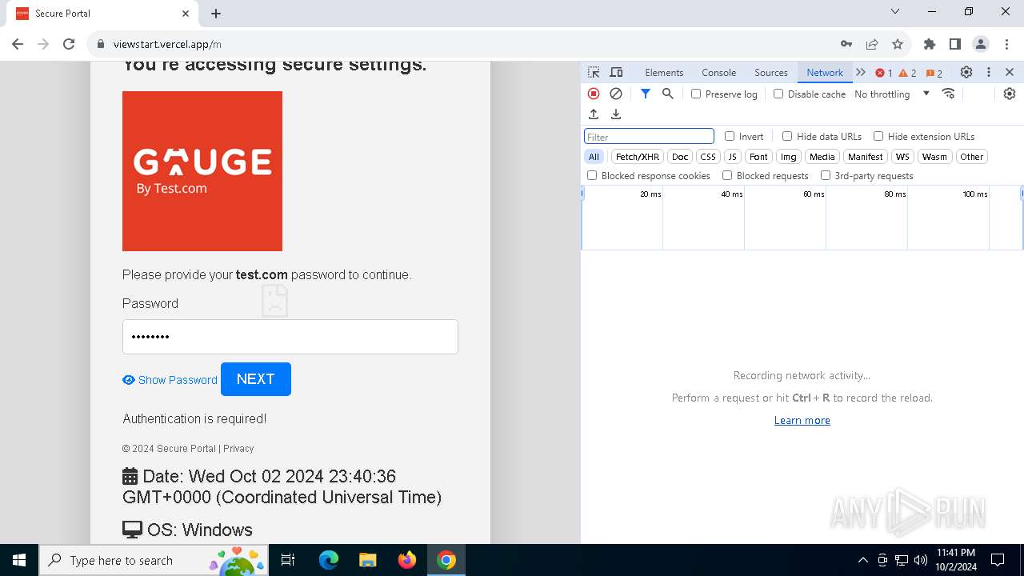Image resolution: width=1024 pixels, height=576 pixels.
Task: Click the red error count badge
Action: click(x=884, y=73)
